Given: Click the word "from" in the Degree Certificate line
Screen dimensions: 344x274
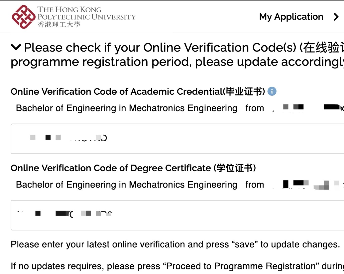Looking at the screenshot, I should 255,185.
